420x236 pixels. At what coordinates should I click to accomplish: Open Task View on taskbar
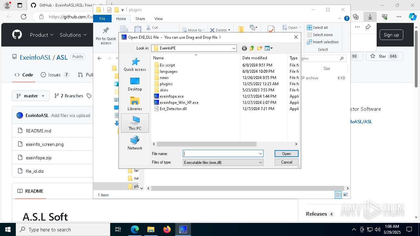click(118, 229)
